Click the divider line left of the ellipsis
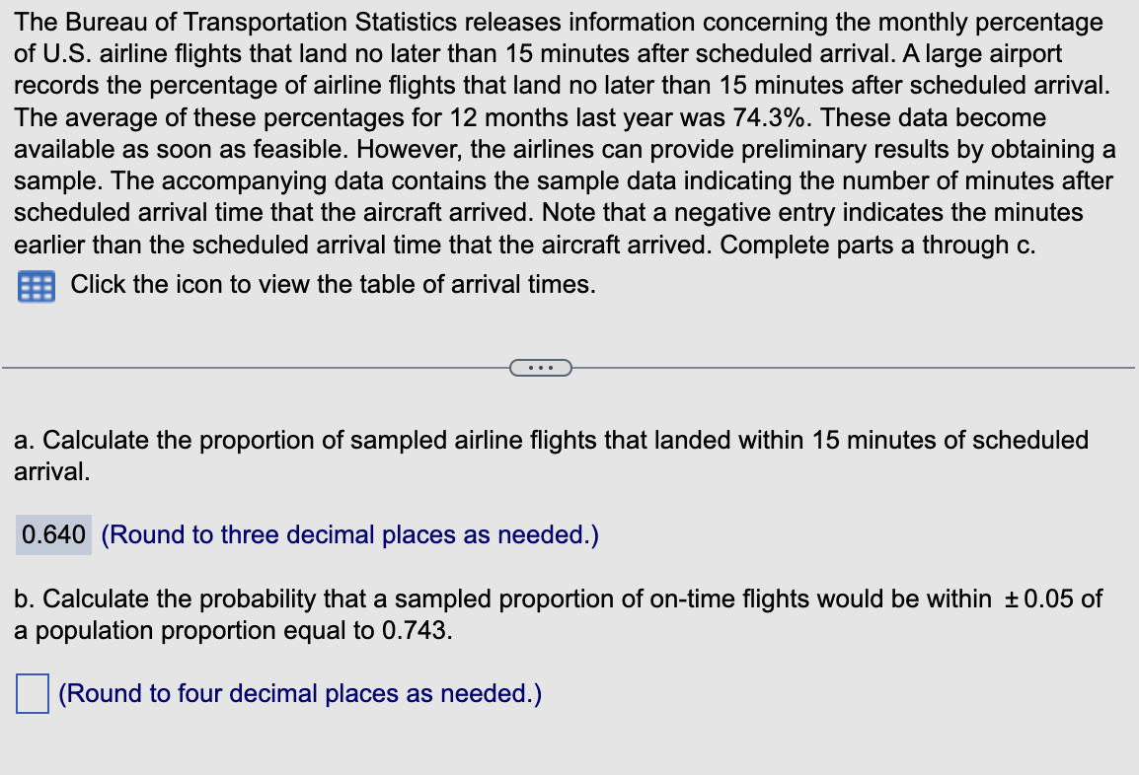1139x775 pixels. pyautogui.click(x=256, y=368)
